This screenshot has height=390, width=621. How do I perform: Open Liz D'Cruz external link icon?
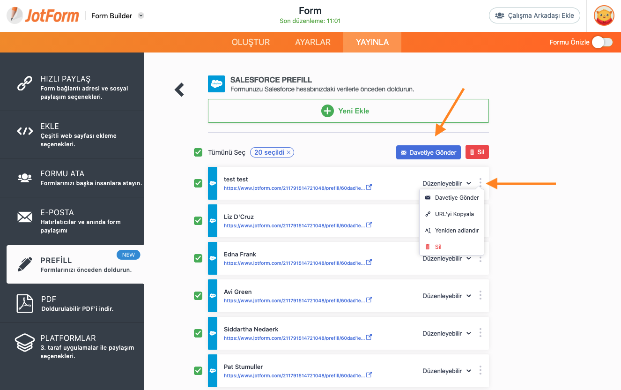(x=369, y=225)
